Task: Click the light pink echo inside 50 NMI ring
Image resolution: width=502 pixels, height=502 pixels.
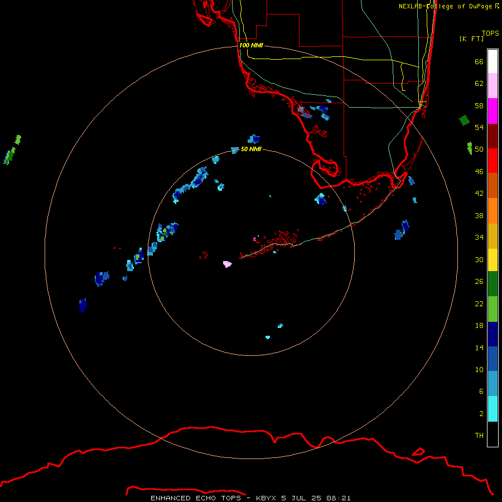Action: pyautogui.click(x=227, y=264)
